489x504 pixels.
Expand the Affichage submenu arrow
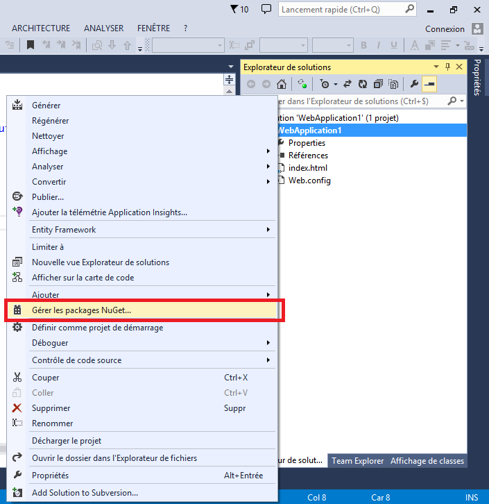pos(268,151)
